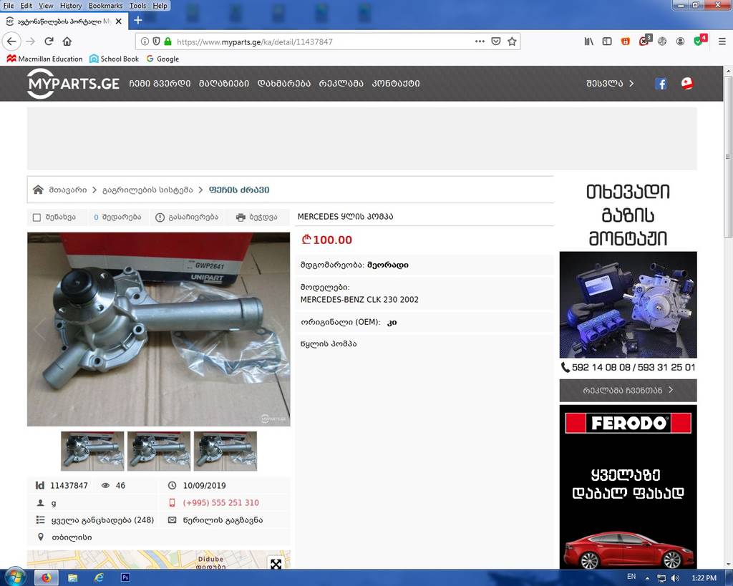Open the Firefox account icon
The width and height of the screenshot is (733, 586).
point(680,41)
